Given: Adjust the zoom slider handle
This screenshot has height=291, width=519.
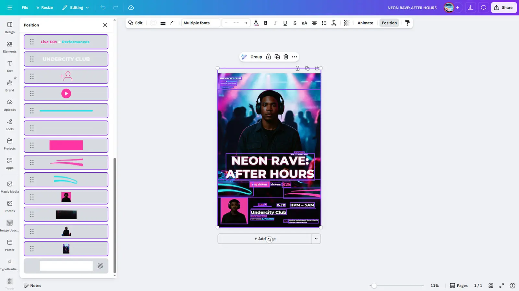Looking at the screenshot, I should (374, 286).
